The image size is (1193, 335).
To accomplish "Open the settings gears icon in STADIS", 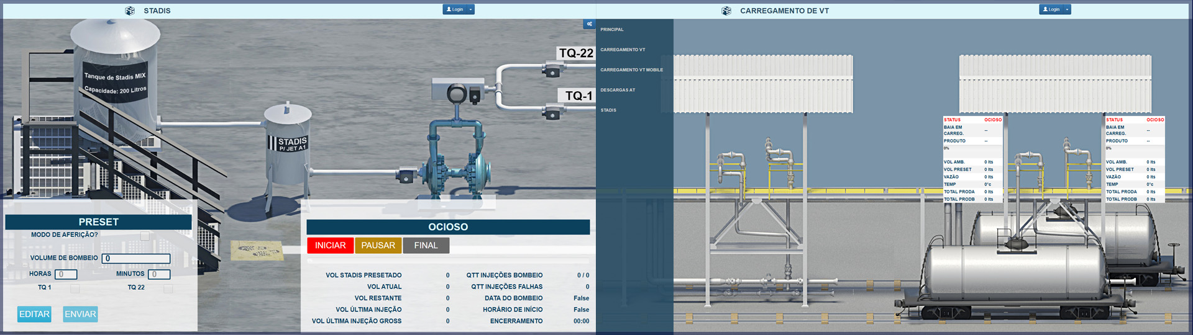I will click(x=589, y=24).
